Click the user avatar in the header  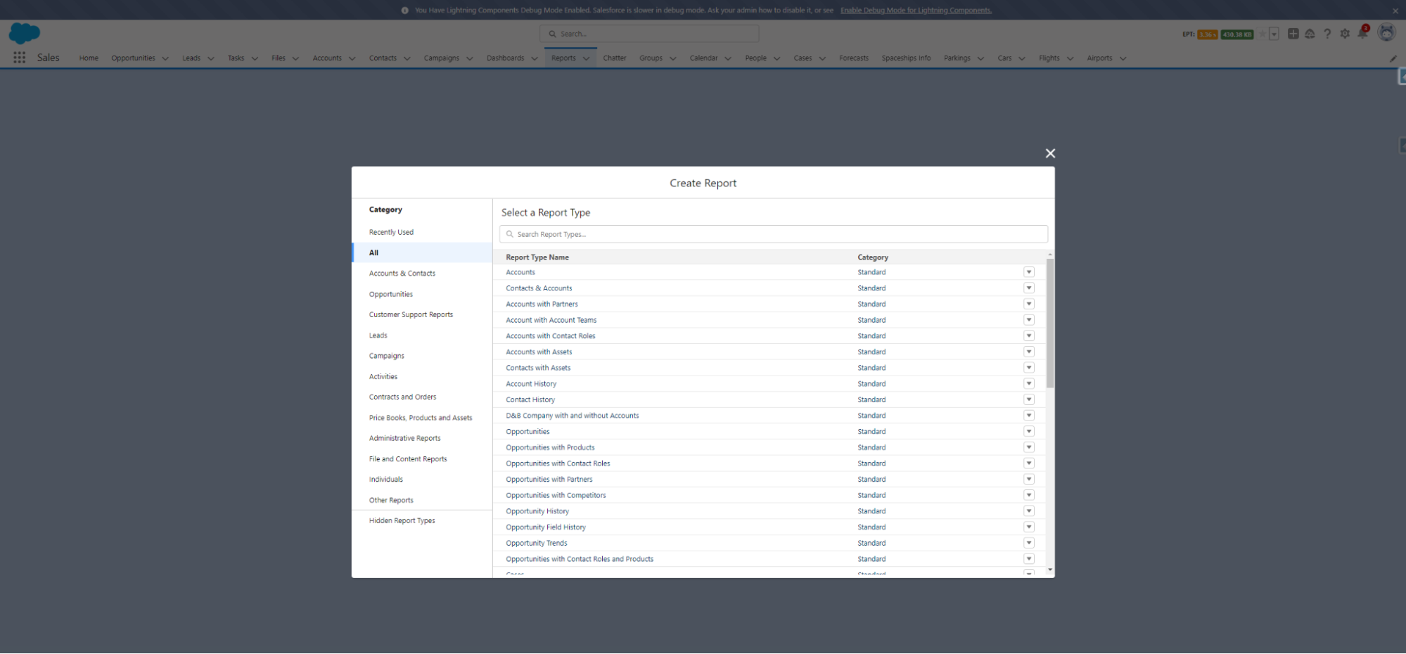click(x=1386, y=32)
